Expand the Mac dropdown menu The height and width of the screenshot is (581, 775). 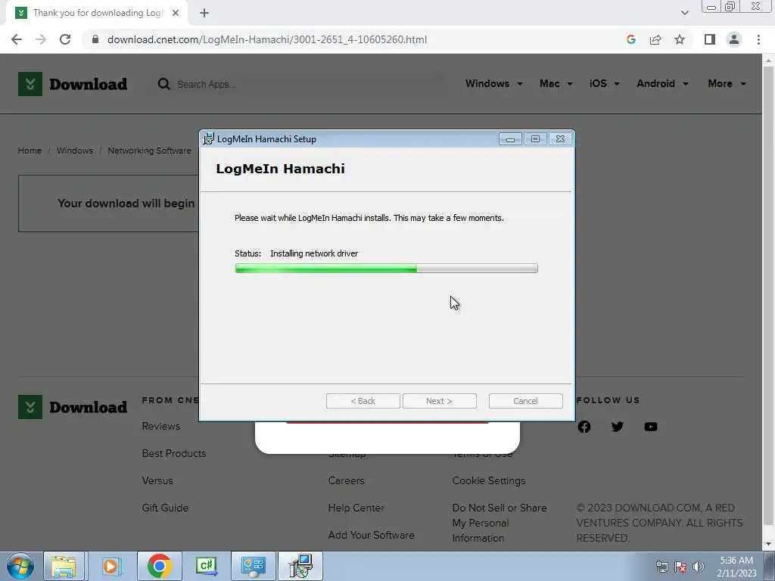556,83
